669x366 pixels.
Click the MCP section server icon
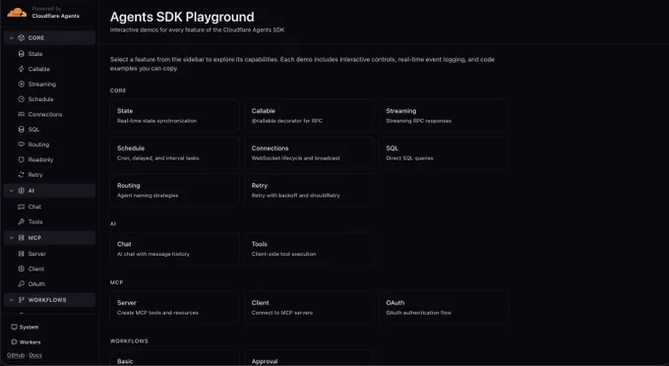22,237
